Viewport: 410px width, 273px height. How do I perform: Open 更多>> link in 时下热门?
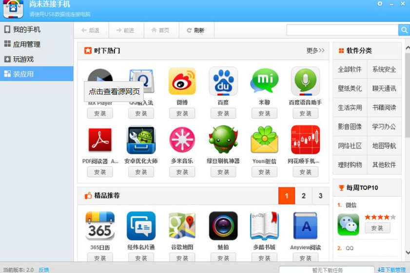315,50
